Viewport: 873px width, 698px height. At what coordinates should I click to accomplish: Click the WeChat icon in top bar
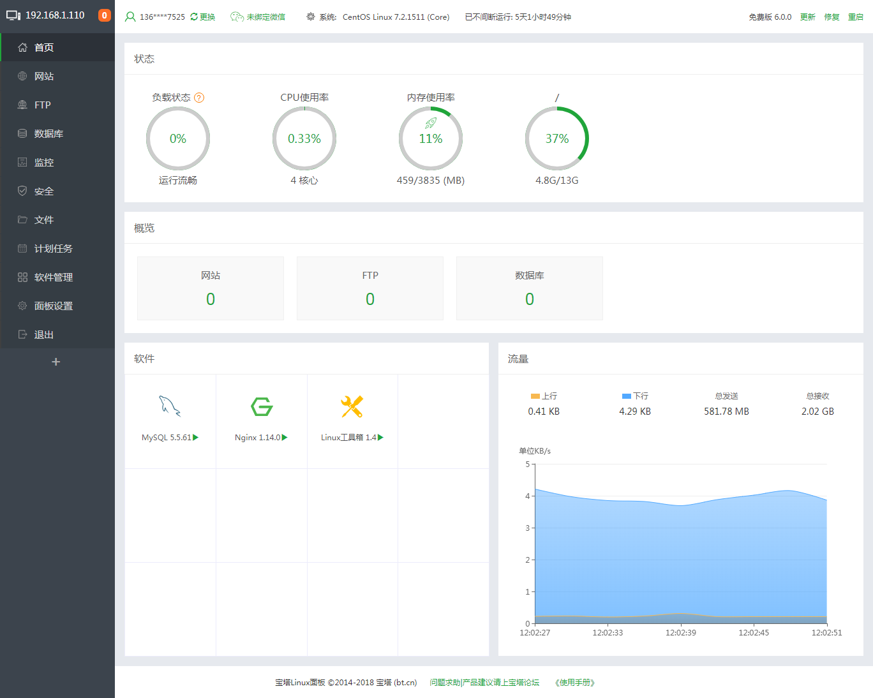(237, 17)
